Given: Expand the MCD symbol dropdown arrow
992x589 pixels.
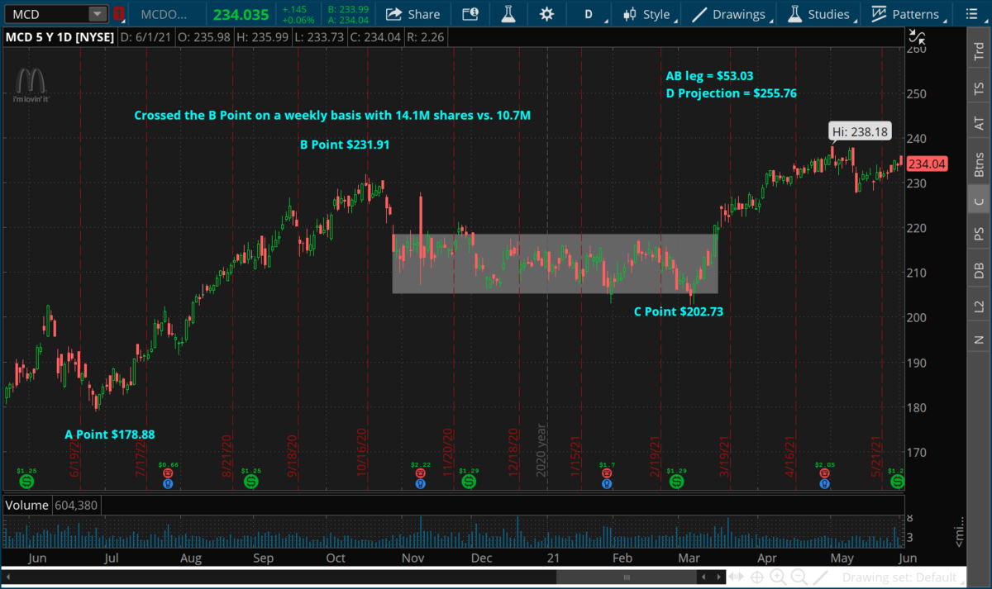Looking at the screenshot, I should pyautogui.click(x=98, y=14).
